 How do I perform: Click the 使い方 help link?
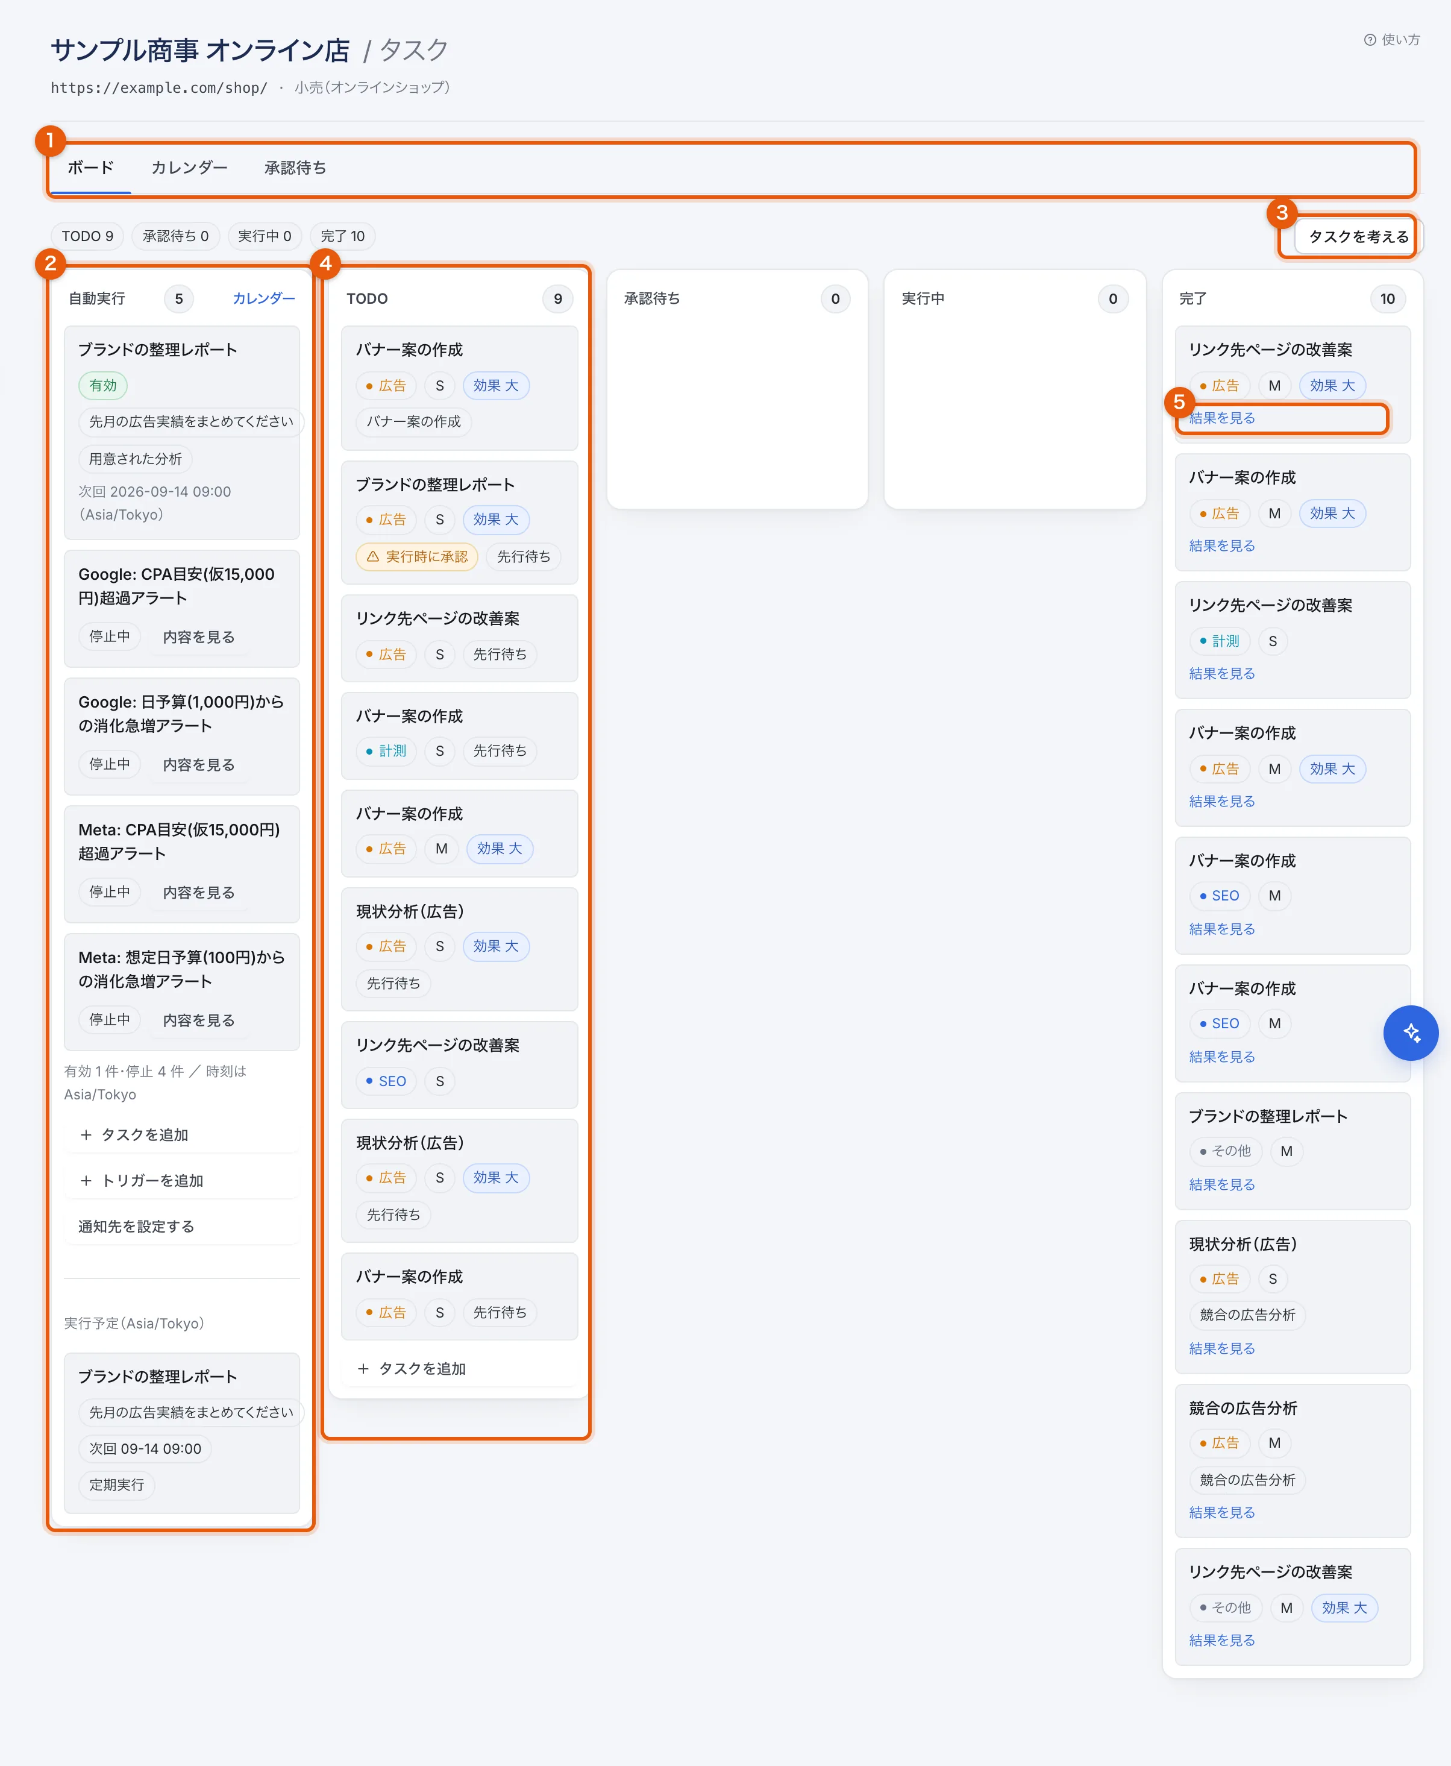[1392, 40]
